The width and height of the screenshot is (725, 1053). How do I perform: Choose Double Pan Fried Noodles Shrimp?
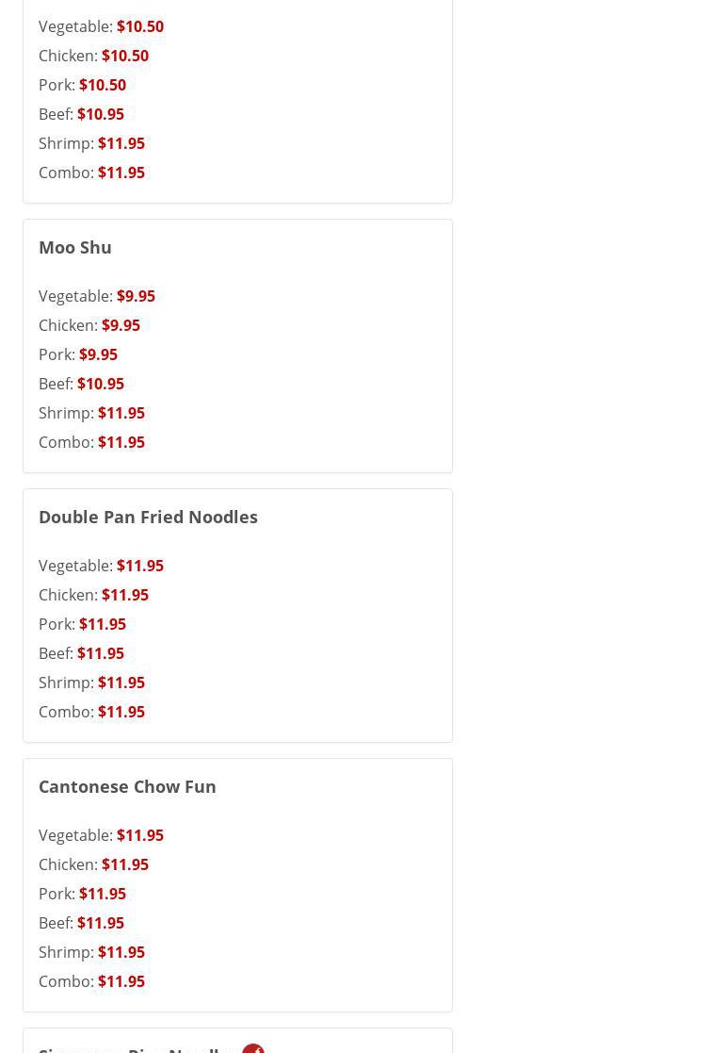pyautogui.click(x=91, y=683)
